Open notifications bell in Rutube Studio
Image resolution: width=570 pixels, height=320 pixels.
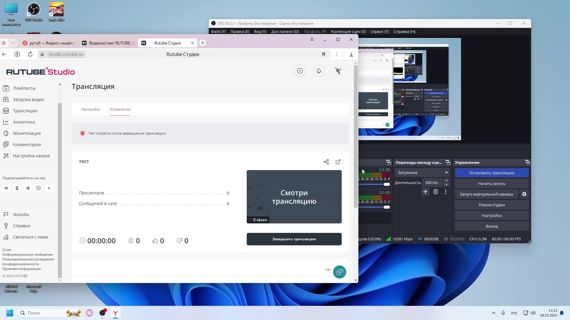tap(319, 71)
